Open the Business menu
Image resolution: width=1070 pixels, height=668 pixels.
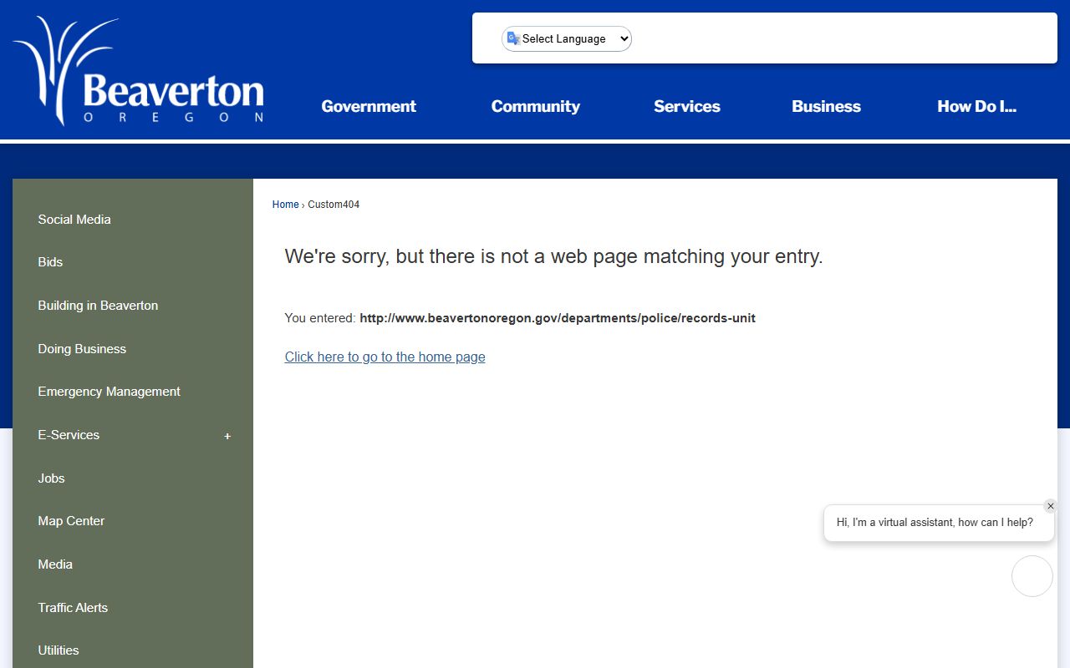pyautogui.click(x=826, y=106)
